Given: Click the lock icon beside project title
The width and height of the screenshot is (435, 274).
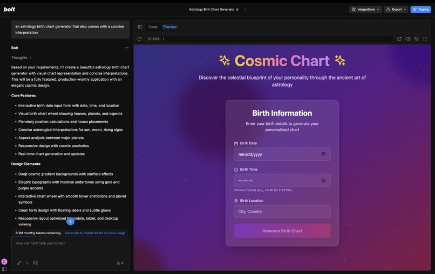Looking at the screenshot, I should pos(237,9).
